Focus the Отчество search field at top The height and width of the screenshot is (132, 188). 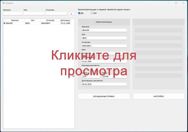click(56, 14)
